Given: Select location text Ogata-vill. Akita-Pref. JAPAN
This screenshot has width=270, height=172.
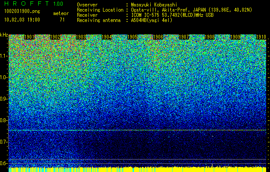Looking at the screenshot, I should (x=168, y=10).
